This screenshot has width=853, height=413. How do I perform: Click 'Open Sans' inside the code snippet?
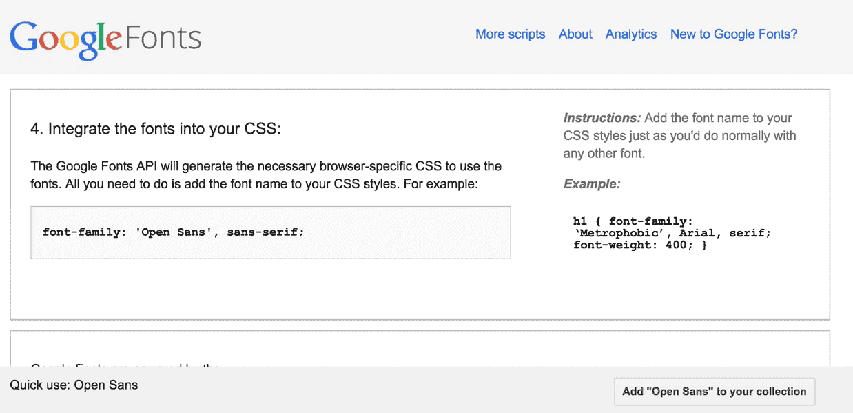pyautogui.click(x=176, y=232)
